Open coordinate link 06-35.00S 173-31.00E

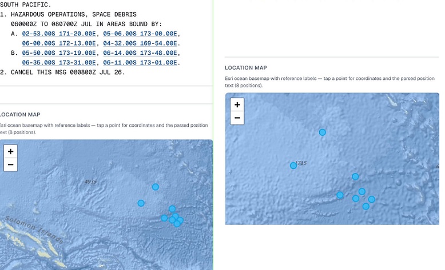[x=59, y=63]
